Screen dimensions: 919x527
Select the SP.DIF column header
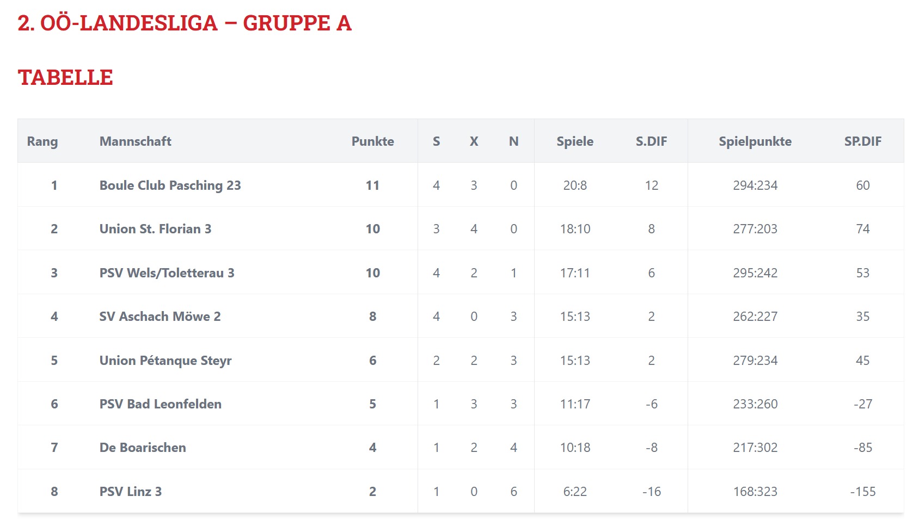pos(862,141)
